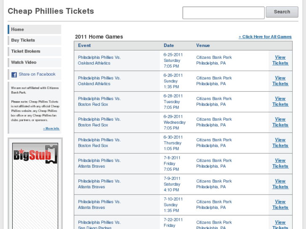View tickets for the 7-8-2011 Atlanta Braves game
Screen dimensions: 306x229
[280, 163]
